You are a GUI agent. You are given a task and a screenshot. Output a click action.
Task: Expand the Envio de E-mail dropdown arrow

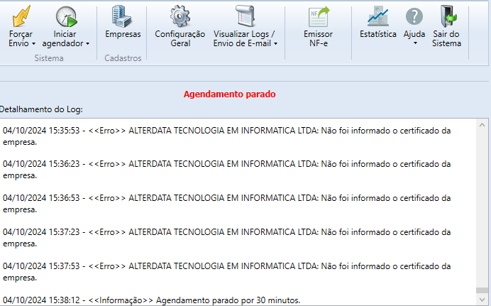coord(275,44)
